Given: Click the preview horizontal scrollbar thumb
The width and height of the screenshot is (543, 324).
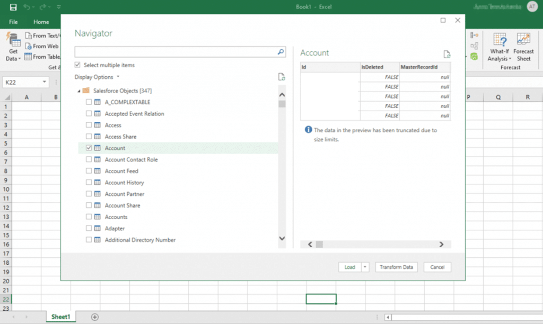Looking at the screenshot, I should pos(319,245).
